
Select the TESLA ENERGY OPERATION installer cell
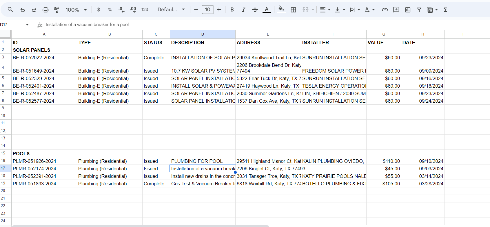tap(334, 86)
